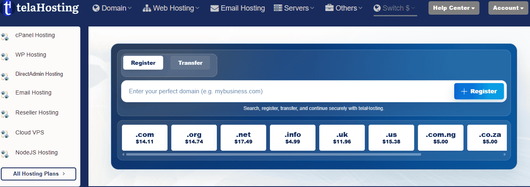Viewport: 530px width, 187px height.
Task: Choose the .info $4.99 card
Action: pyautogui.click(x=293, y=138)
